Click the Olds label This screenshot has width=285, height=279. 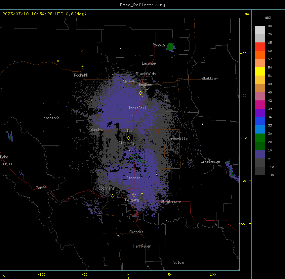[x=128, y=131]
